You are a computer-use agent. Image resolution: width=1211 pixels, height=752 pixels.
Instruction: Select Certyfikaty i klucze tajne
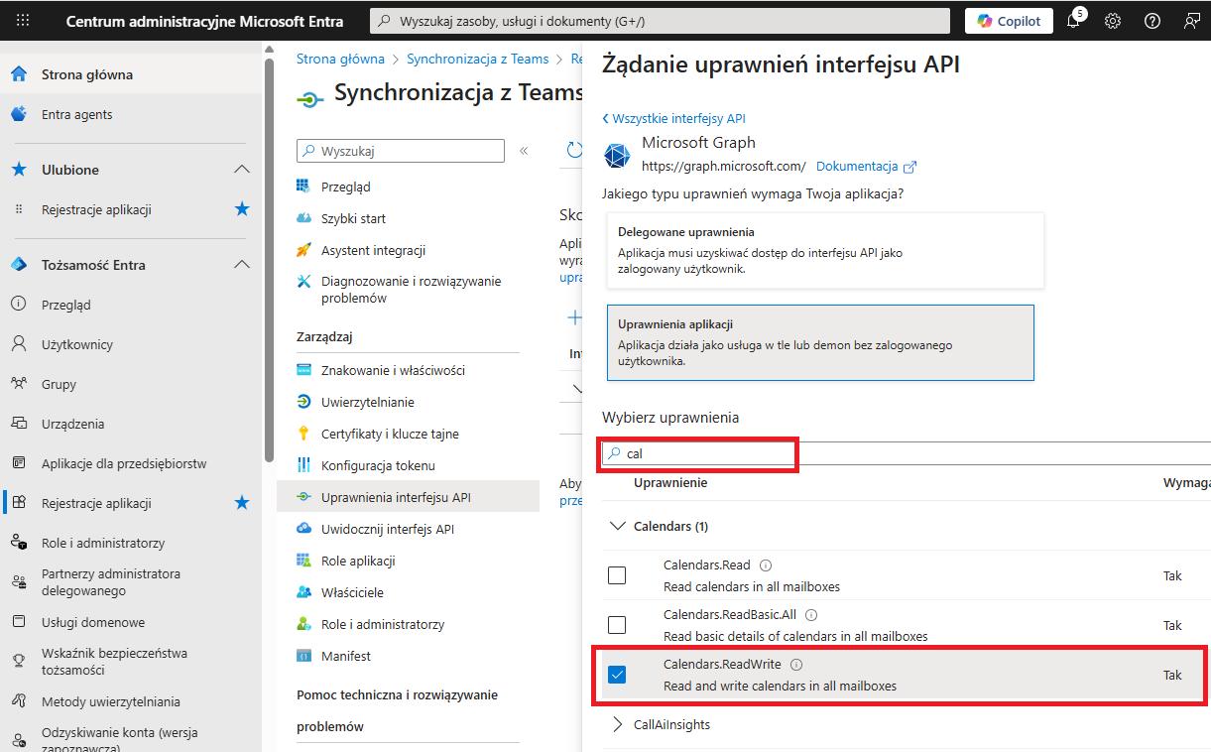click(x=390, y=434)
